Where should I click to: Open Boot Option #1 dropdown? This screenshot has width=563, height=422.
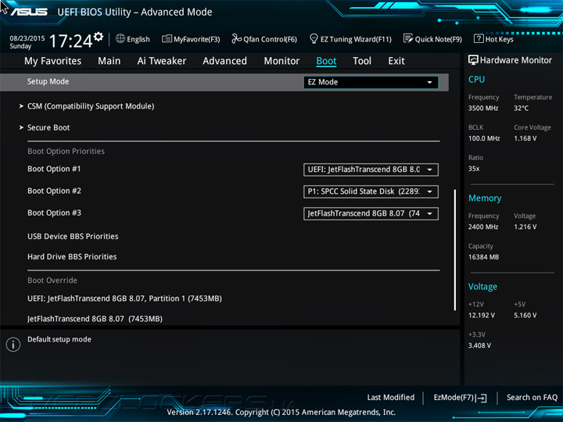(371, 170)
